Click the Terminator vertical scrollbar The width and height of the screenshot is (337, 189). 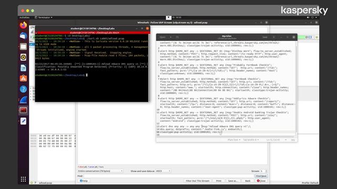pos(149,68)
